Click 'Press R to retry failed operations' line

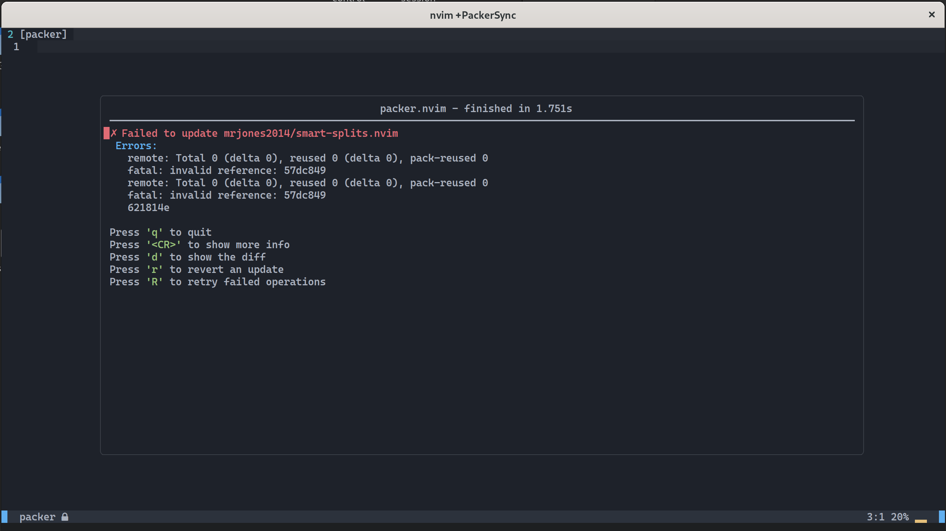tap(217, 282)
